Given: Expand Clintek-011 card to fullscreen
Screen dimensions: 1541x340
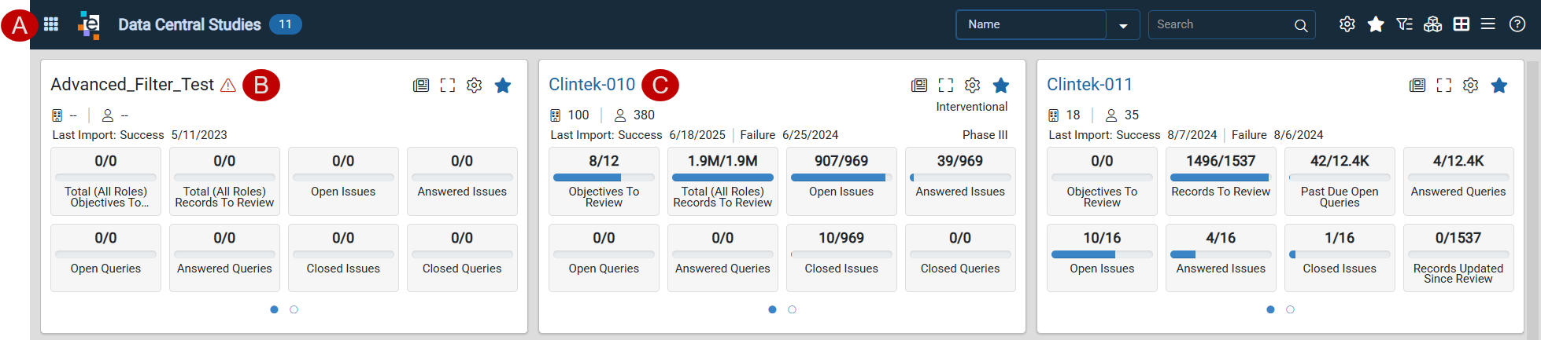Looking at the screenshot, I should tap(1444, 85).
